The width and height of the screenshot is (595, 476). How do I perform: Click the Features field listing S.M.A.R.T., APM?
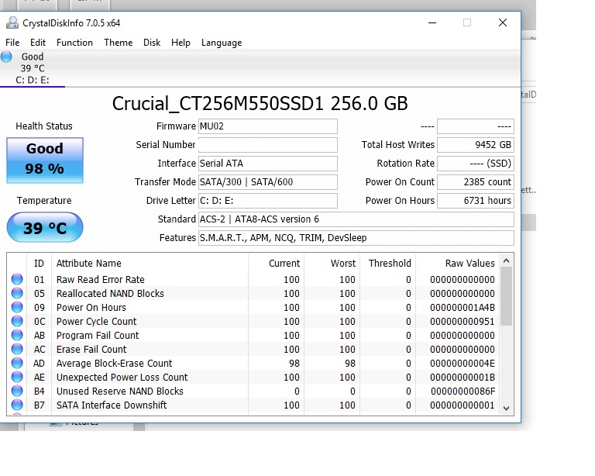(356, 238)
